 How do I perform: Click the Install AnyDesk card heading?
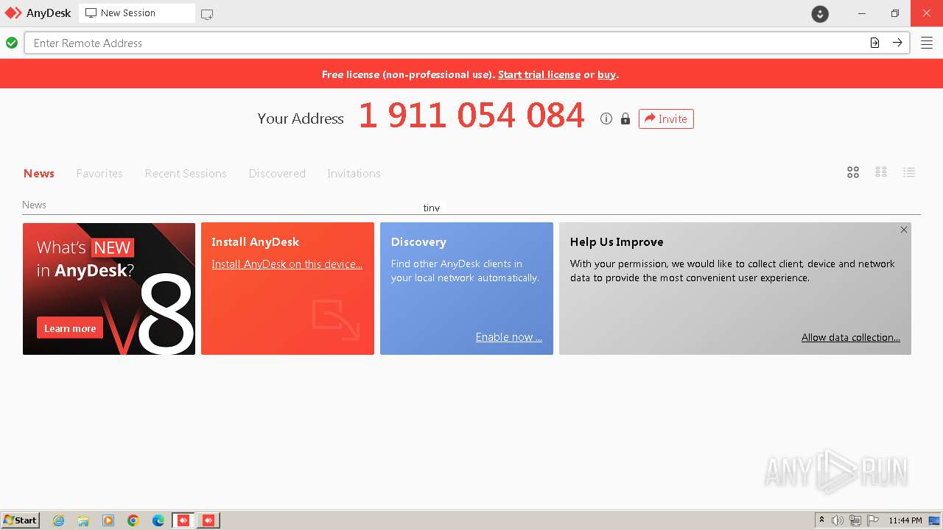click(x=255, y=241)
